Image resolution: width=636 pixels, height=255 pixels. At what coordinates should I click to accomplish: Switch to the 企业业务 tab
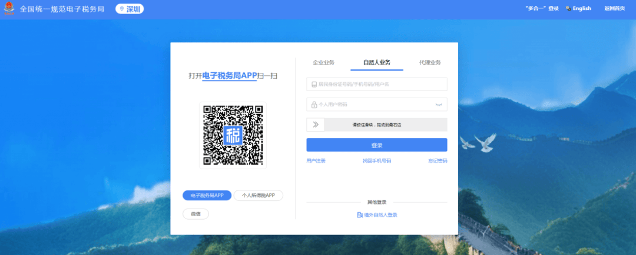pos(323,62)
